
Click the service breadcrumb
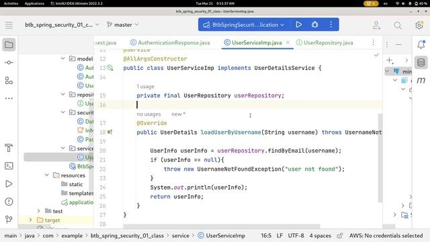[x=181, y=236]
